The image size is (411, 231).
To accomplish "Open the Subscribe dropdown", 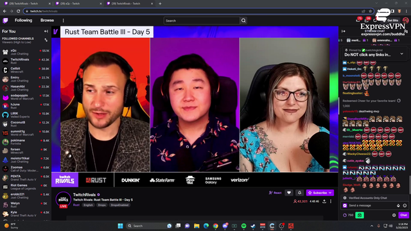I will click(320, 193).
